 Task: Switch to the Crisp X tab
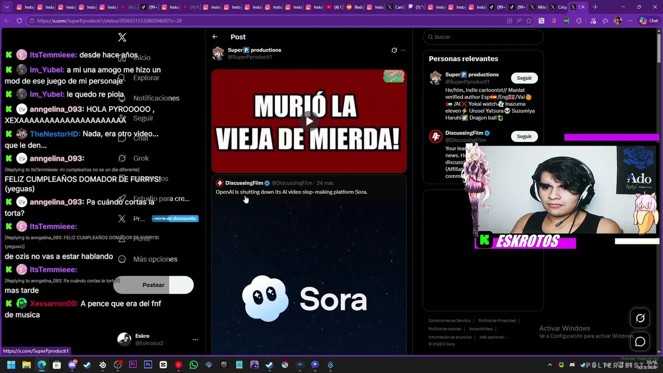(557, 7)
